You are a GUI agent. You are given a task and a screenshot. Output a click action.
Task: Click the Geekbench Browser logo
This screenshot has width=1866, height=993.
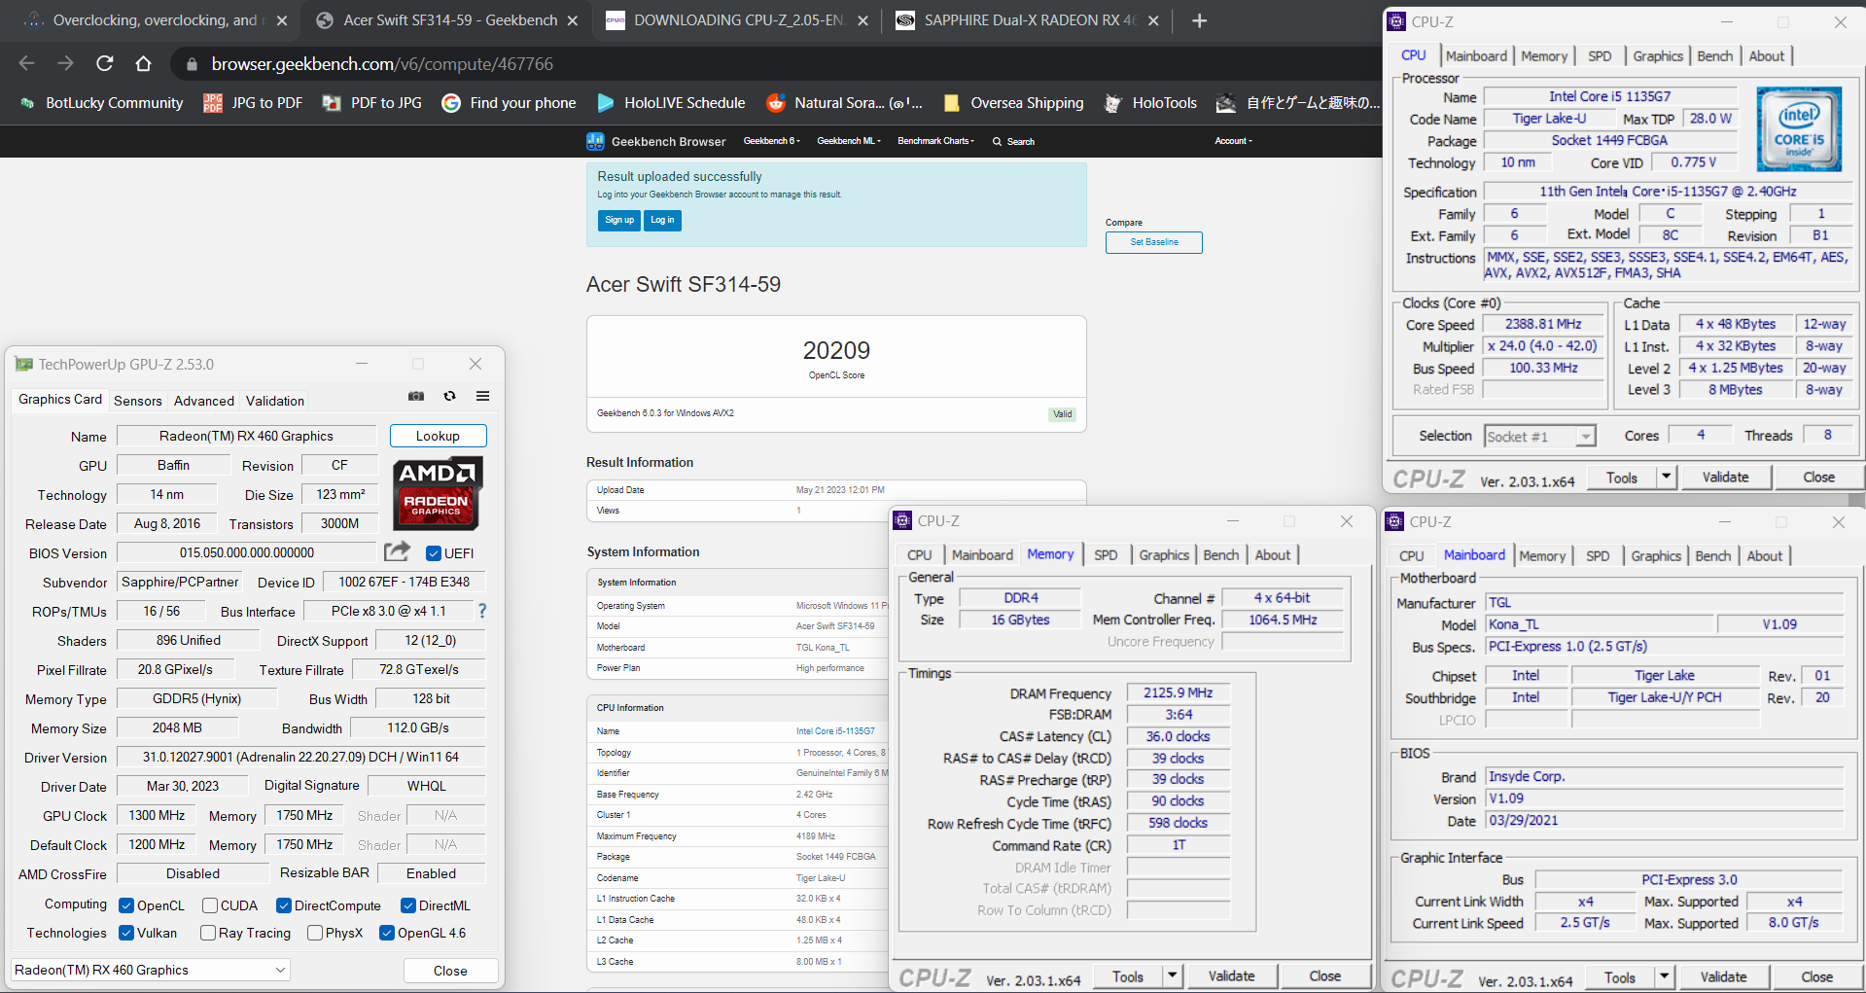pos(656,141)
